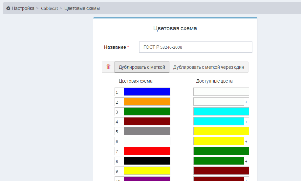Select gray color number 5 in scheme
301x181 pixels.
click(x=147, y=131)
